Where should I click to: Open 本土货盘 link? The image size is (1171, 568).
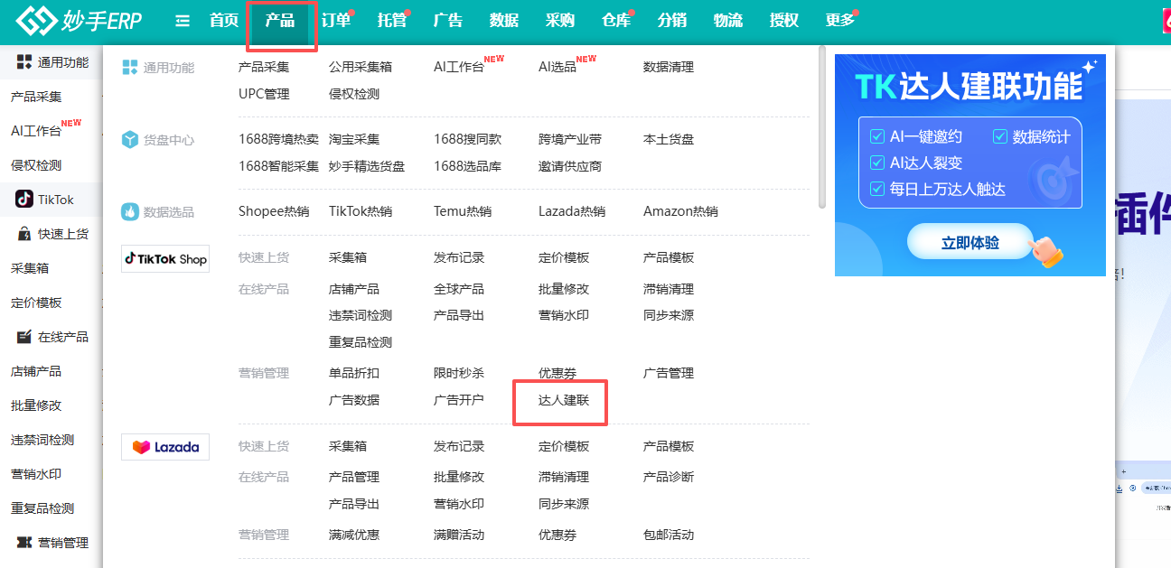pyautogui.click(x=669, y=139)
